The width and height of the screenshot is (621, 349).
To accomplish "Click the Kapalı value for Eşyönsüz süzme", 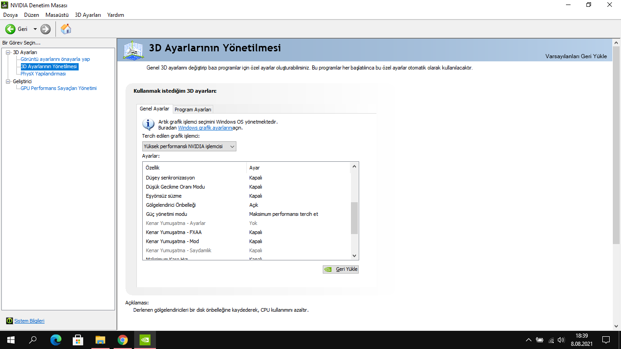I will tap(255, 196).
